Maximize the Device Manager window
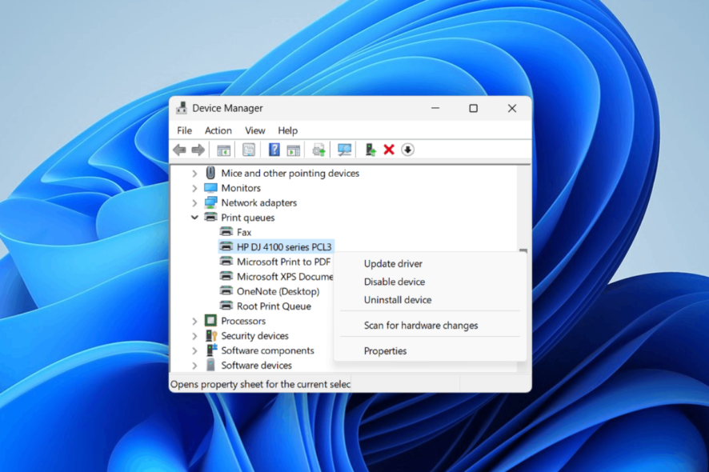Viewport: 709px width, 472px height. click(x=474, y=108)
